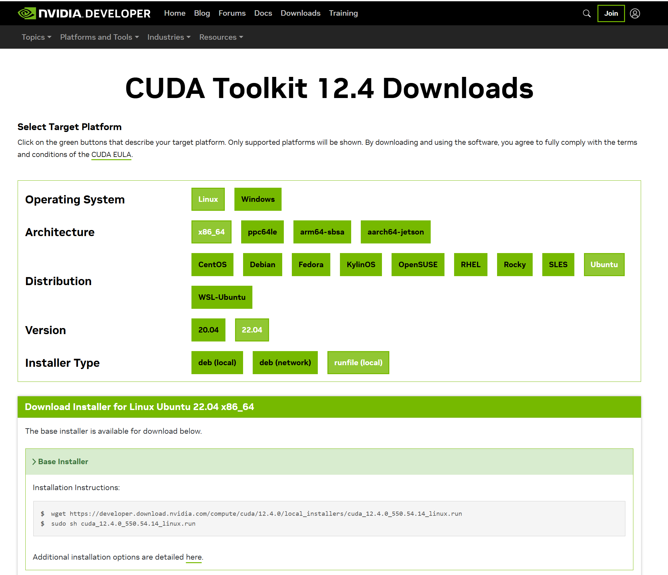Screen dimensions: 668x575
Task: Pick version 22.04
Action: 252,330
